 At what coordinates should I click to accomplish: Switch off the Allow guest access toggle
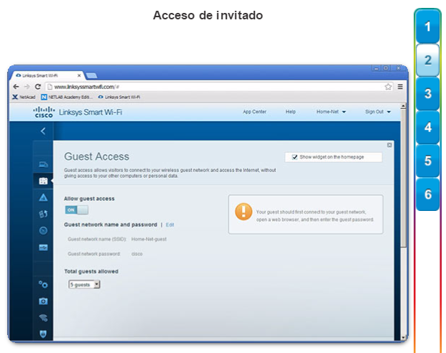pos(77,210)
